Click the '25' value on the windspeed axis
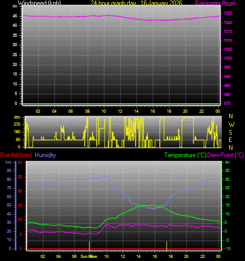 tap(15, 55)
